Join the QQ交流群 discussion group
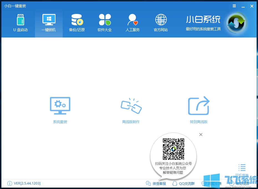 184,183
